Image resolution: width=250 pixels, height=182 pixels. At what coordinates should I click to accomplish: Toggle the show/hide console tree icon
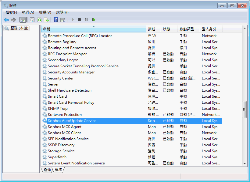23,20
